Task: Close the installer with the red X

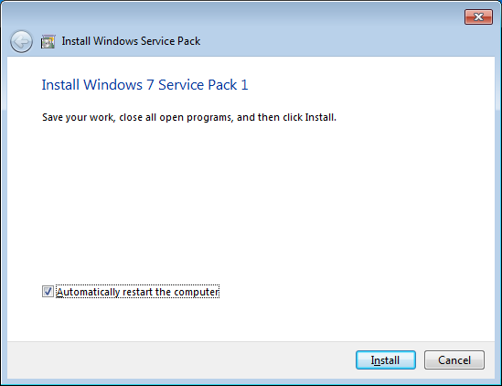Action: (478, 16)
